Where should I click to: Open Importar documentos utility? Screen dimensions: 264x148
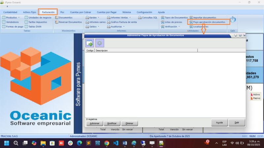pyautogui.click(x=204, y=17)
